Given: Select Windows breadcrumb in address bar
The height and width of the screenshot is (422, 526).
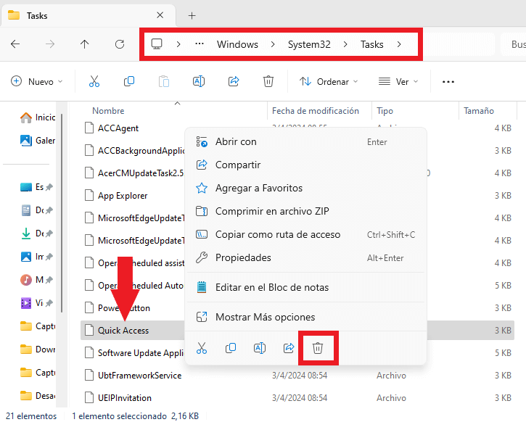Looking at the screenshot, I should [x=237, y=44].
